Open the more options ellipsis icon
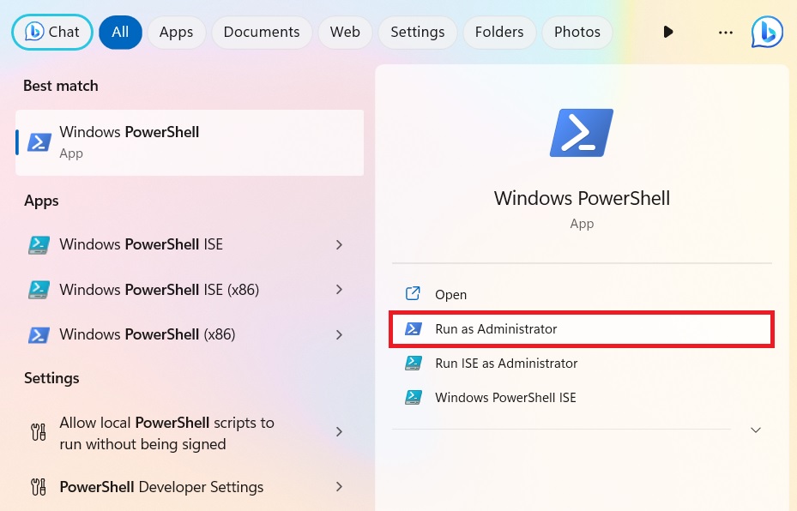This screenshot has width=797, height=511. tap(725, 32)
